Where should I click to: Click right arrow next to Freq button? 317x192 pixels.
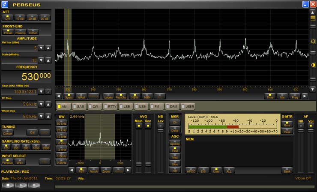pyautogui.click(x=305, y=96)
